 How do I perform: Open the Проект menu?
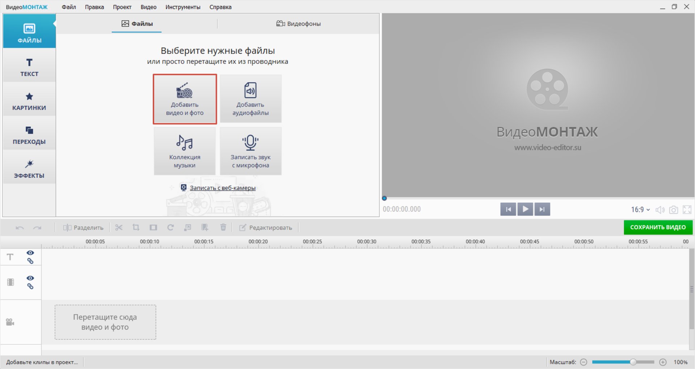click(122, 7)
